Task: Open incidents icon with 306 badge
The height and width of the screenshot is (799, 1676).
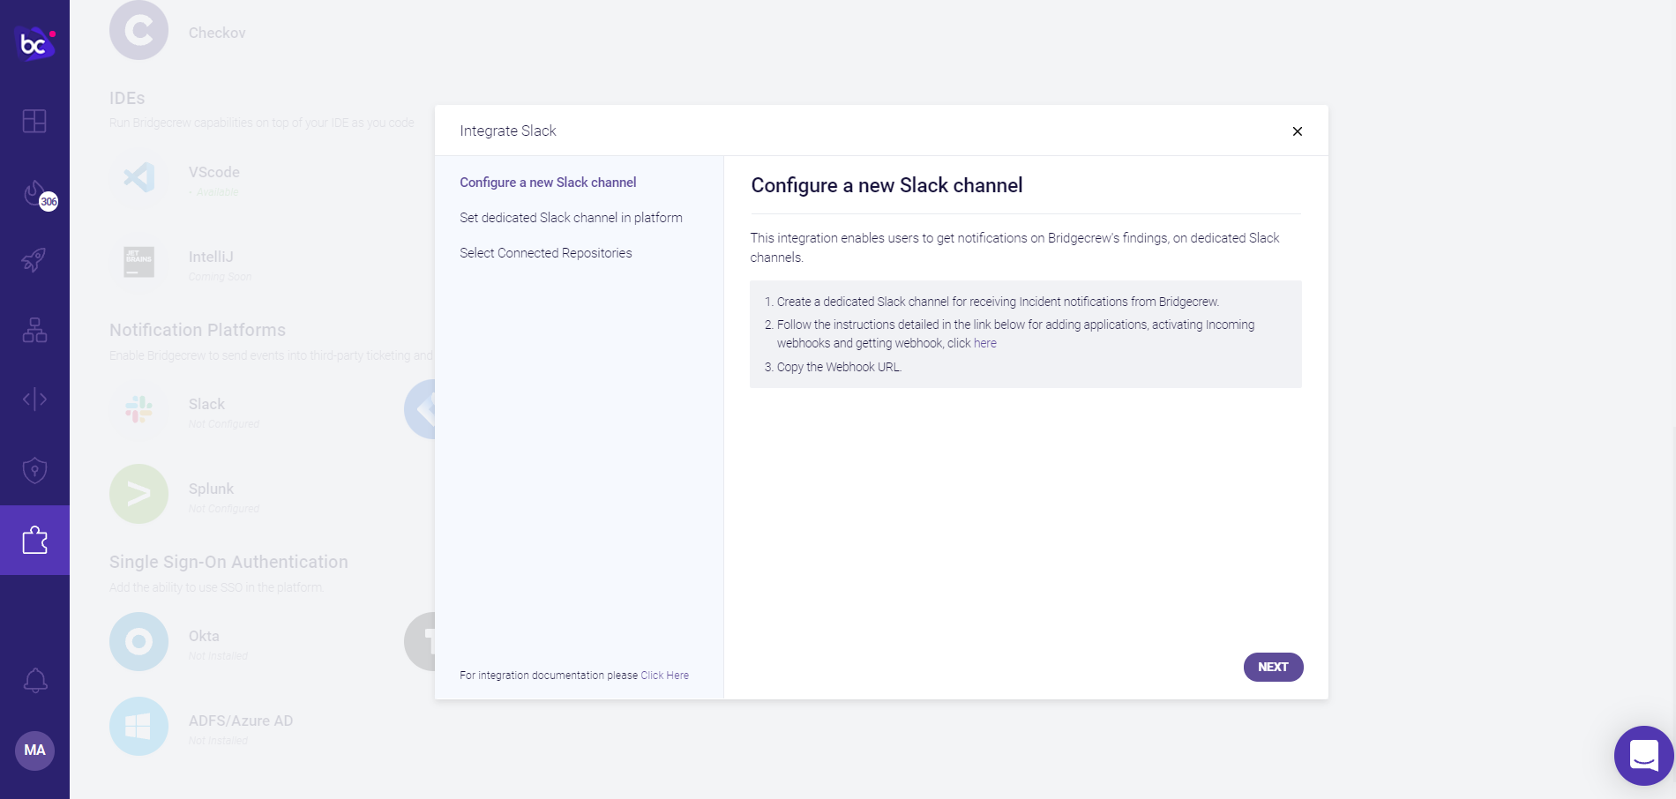Action: (36, 193)
